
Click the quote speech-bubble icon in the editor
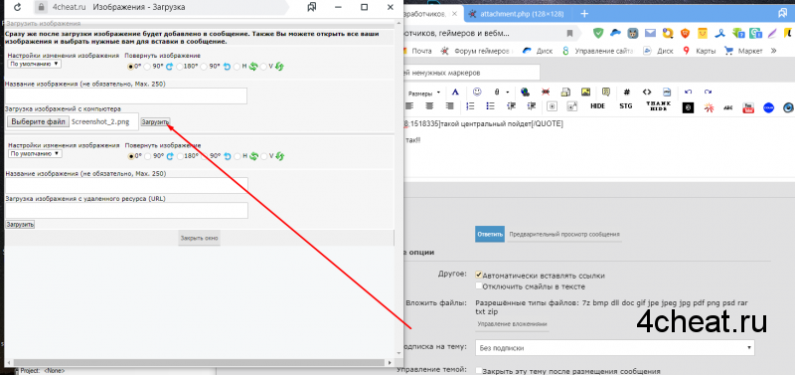(605, 92)
